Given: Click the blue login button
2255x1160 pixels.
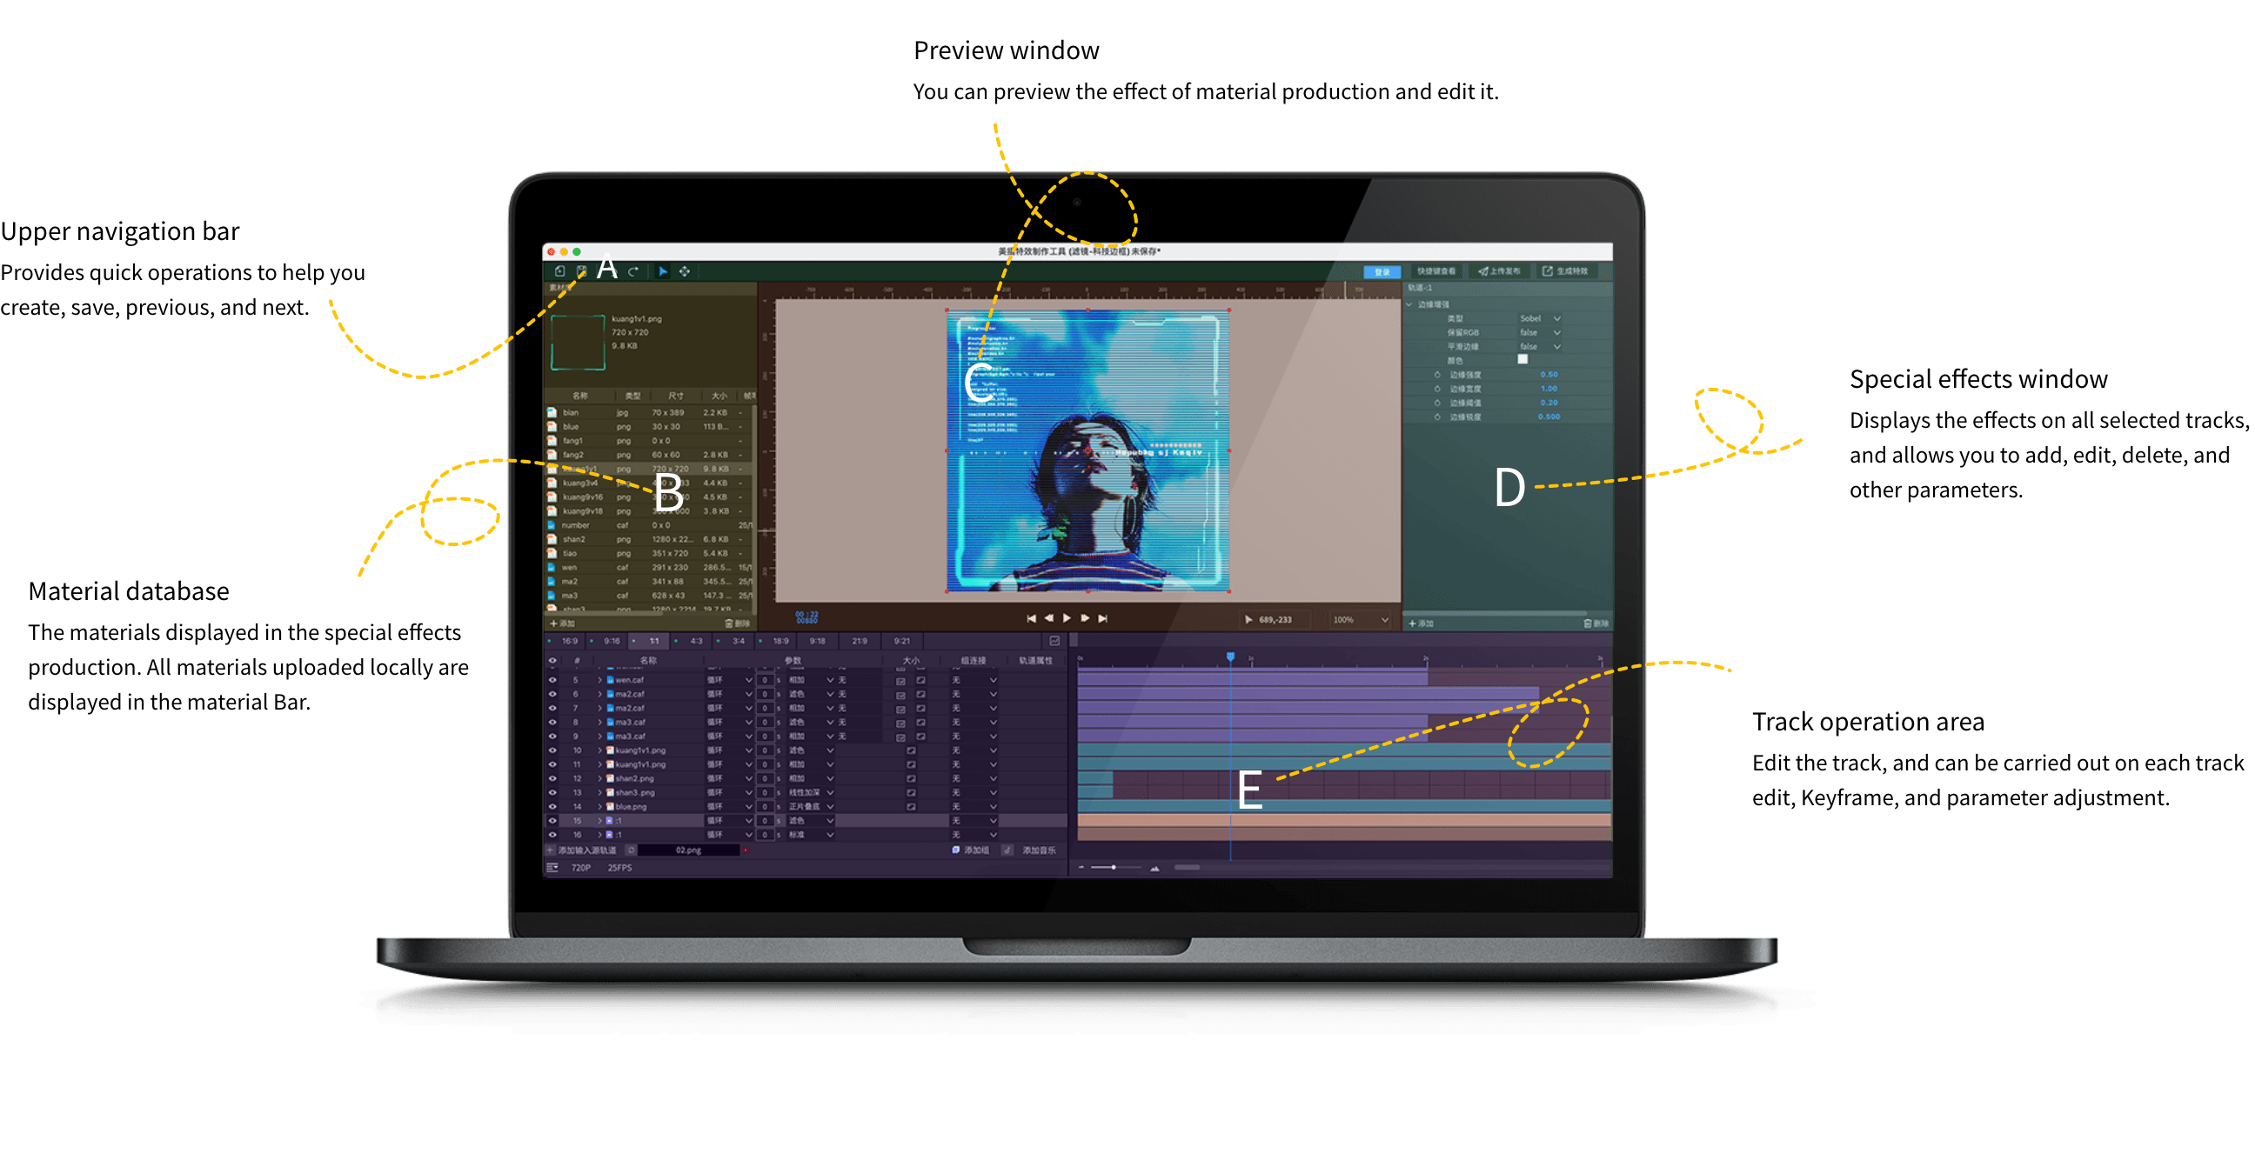Looking at the screenshot, I should pyautogui.click(x=1382, y=272).
